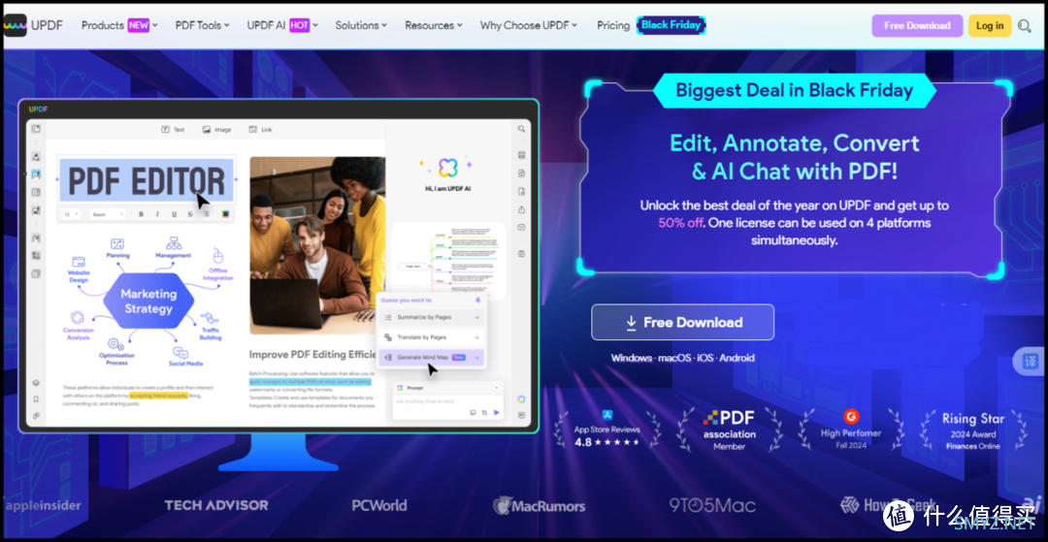The width and height of the screenshot is (1048, 542).
Task: Open the Bayon font dropdown
Action: point(107,214)
